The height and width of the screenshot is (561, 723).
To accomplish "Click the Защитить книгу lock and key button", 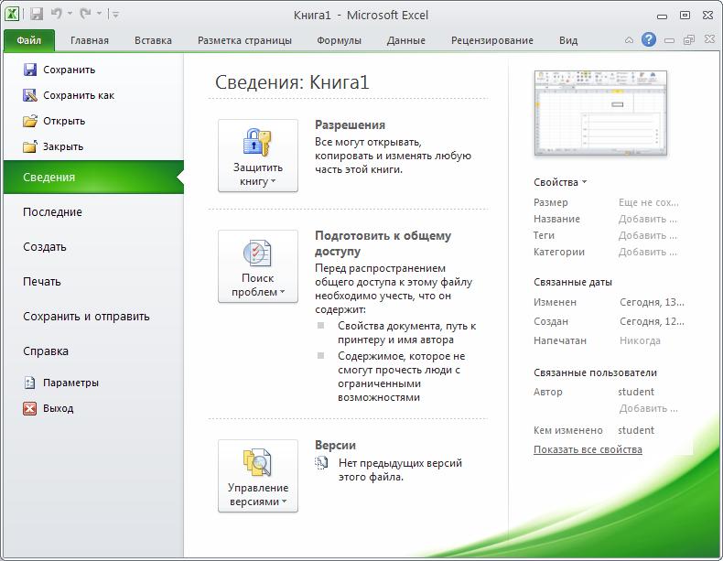I will click(258, 156).
